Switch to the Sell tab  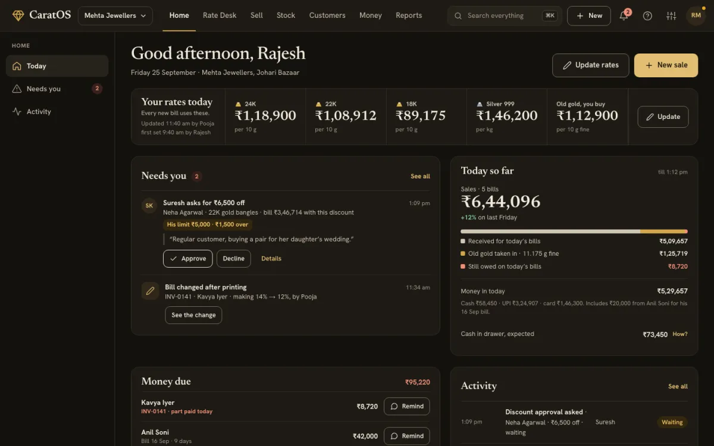pyautogui.click(x=256, y=15)
